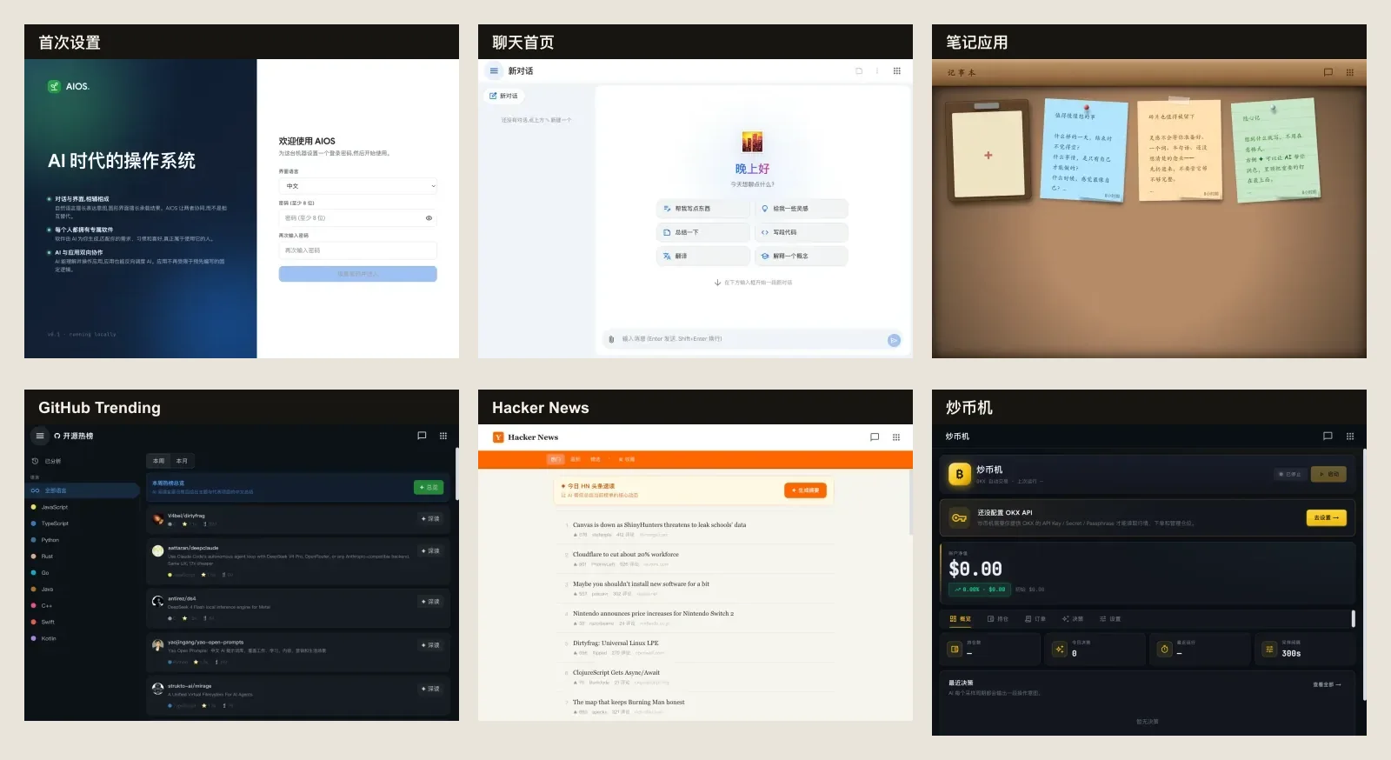The image size is (1391, 760).
Task: Open 'Dirtyfrag: Universal Linux LPE' story
Action: [616, 643]
